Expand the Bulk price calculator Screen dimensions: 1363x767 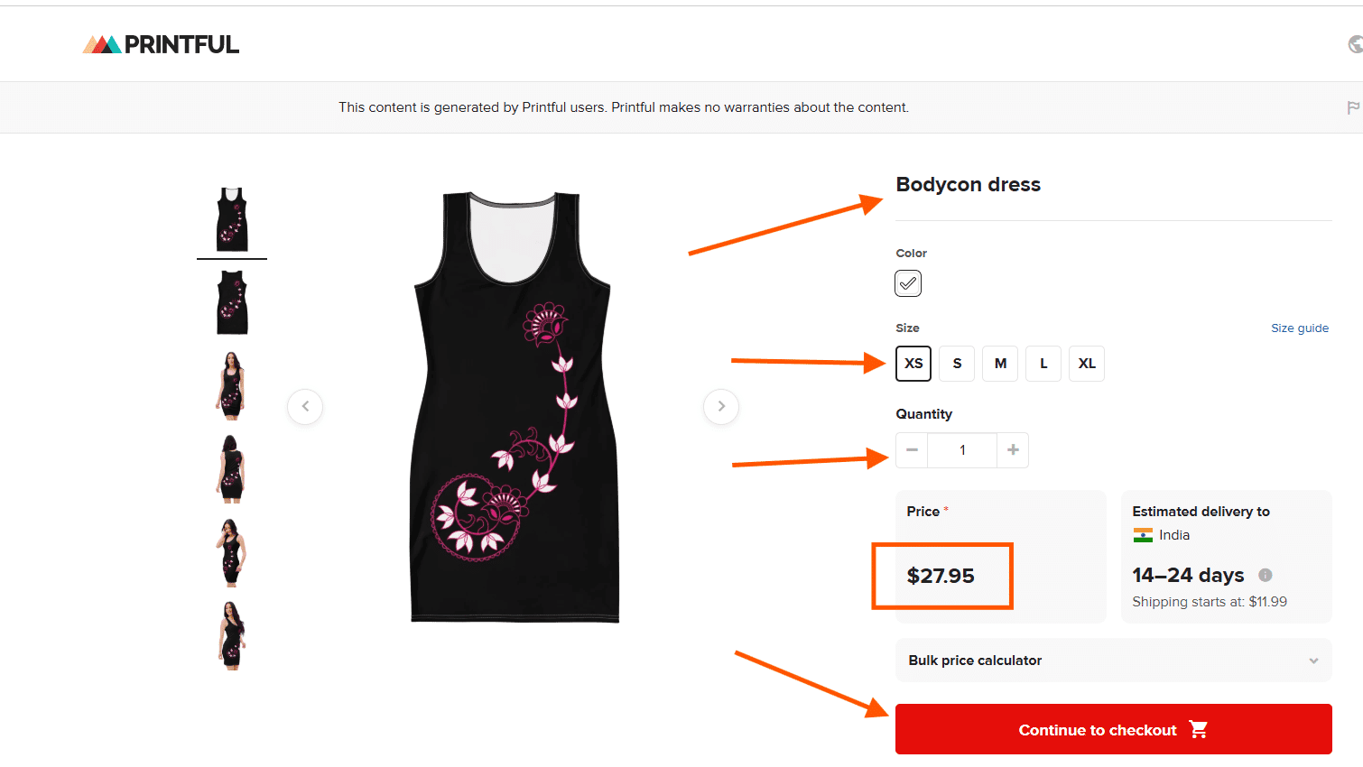(1113, 660)
